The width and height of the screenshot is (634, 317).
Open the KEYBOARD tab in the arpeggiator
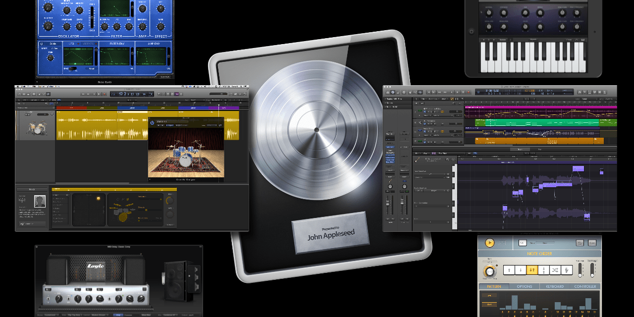point(555,286)
